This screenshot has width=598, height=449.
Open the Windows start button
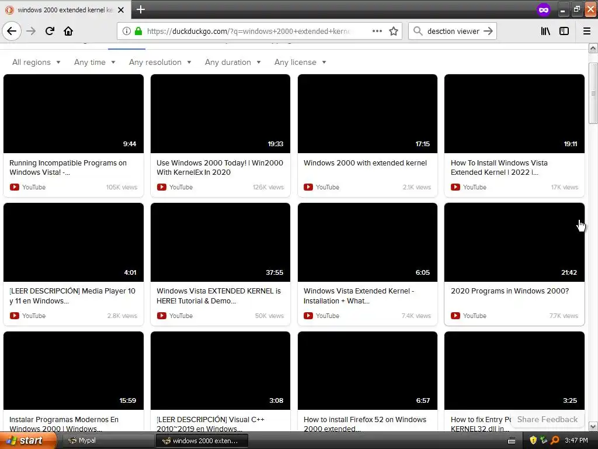(27, 440)
